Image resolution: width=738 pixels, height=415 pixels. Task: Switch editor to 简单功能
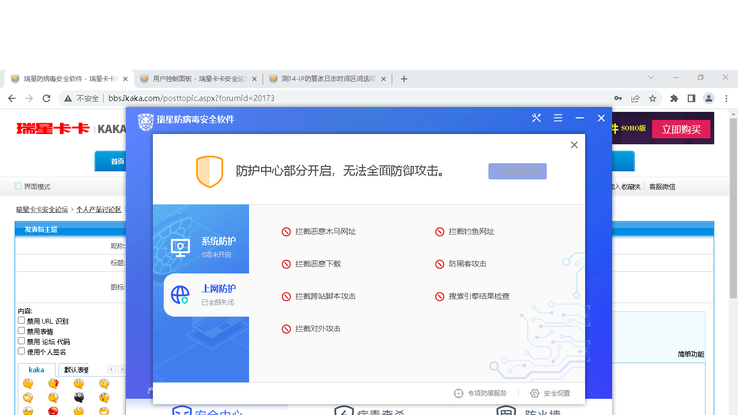pos(691,354)
